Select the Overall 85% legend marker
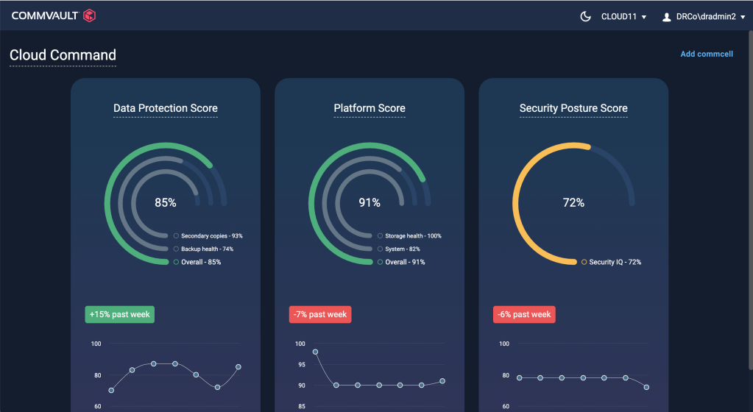 coord(176,262)
